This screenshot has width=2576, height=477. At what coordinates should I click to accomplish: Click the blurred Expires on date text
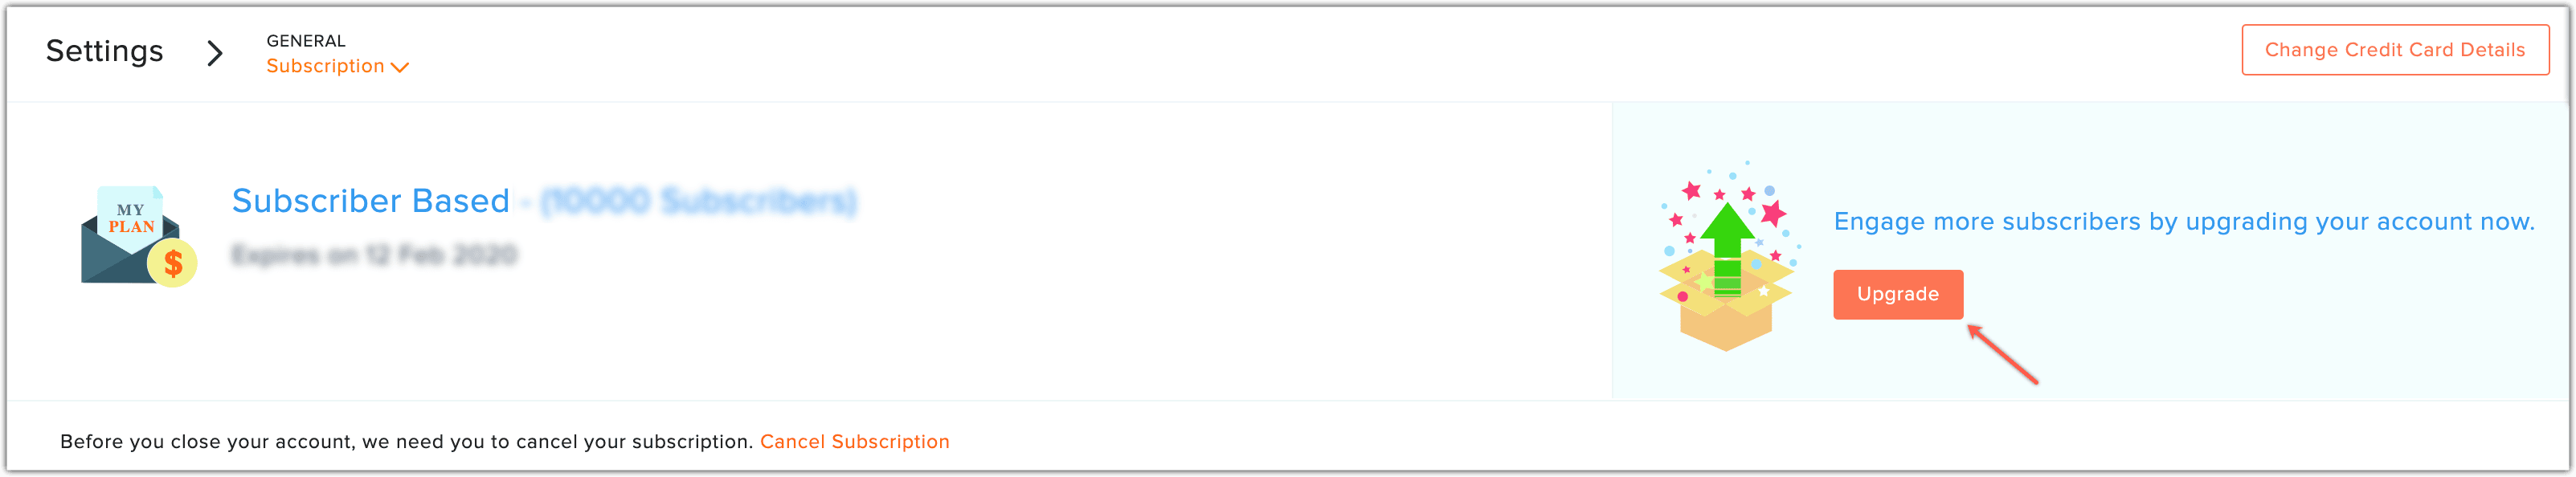coord(374,255)
